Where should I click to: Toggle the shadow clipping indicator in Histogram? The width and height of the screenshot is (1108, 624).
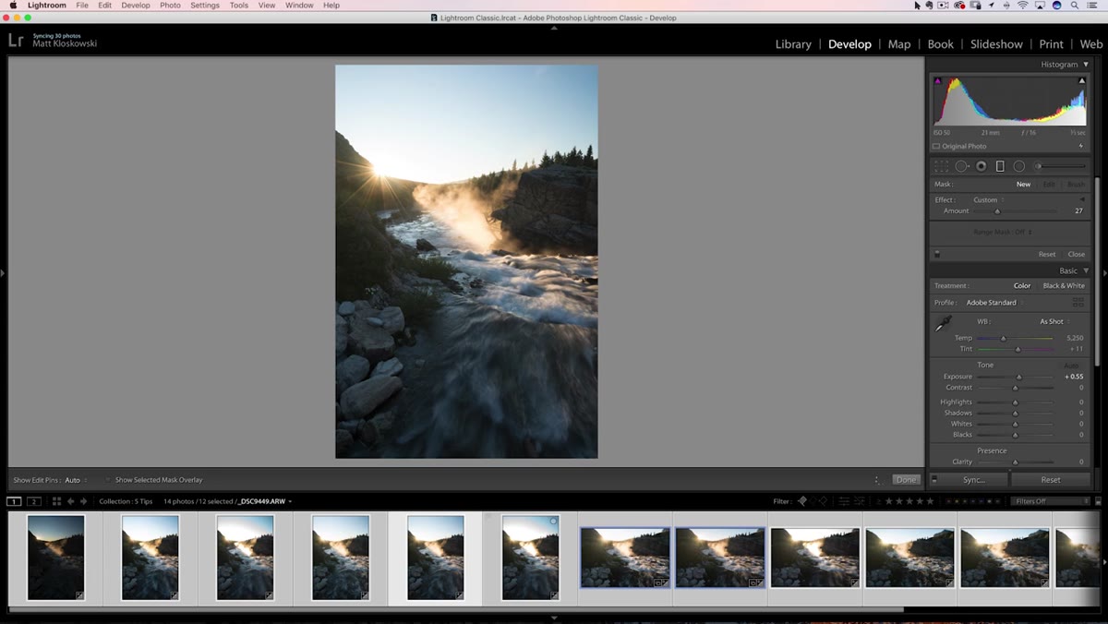pyautogui.click(x=938, y=81)
